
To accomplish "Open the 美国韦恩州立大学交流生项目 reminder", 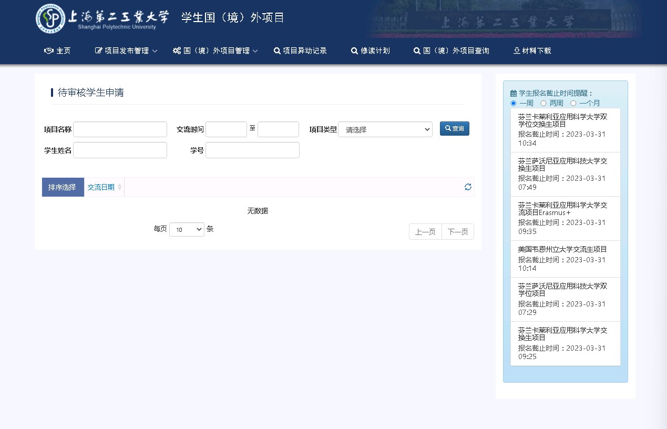I will pos(562,249).
